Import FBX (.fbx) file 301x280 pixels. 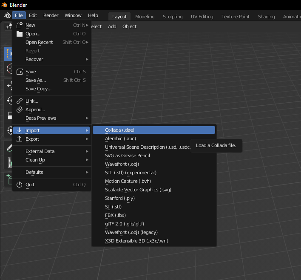pos(154,215)
